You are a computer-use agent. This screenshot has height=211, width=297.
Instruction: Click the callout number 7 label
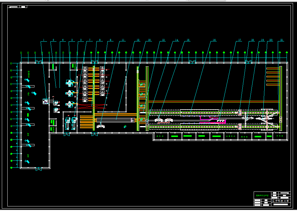click(90, 40)
